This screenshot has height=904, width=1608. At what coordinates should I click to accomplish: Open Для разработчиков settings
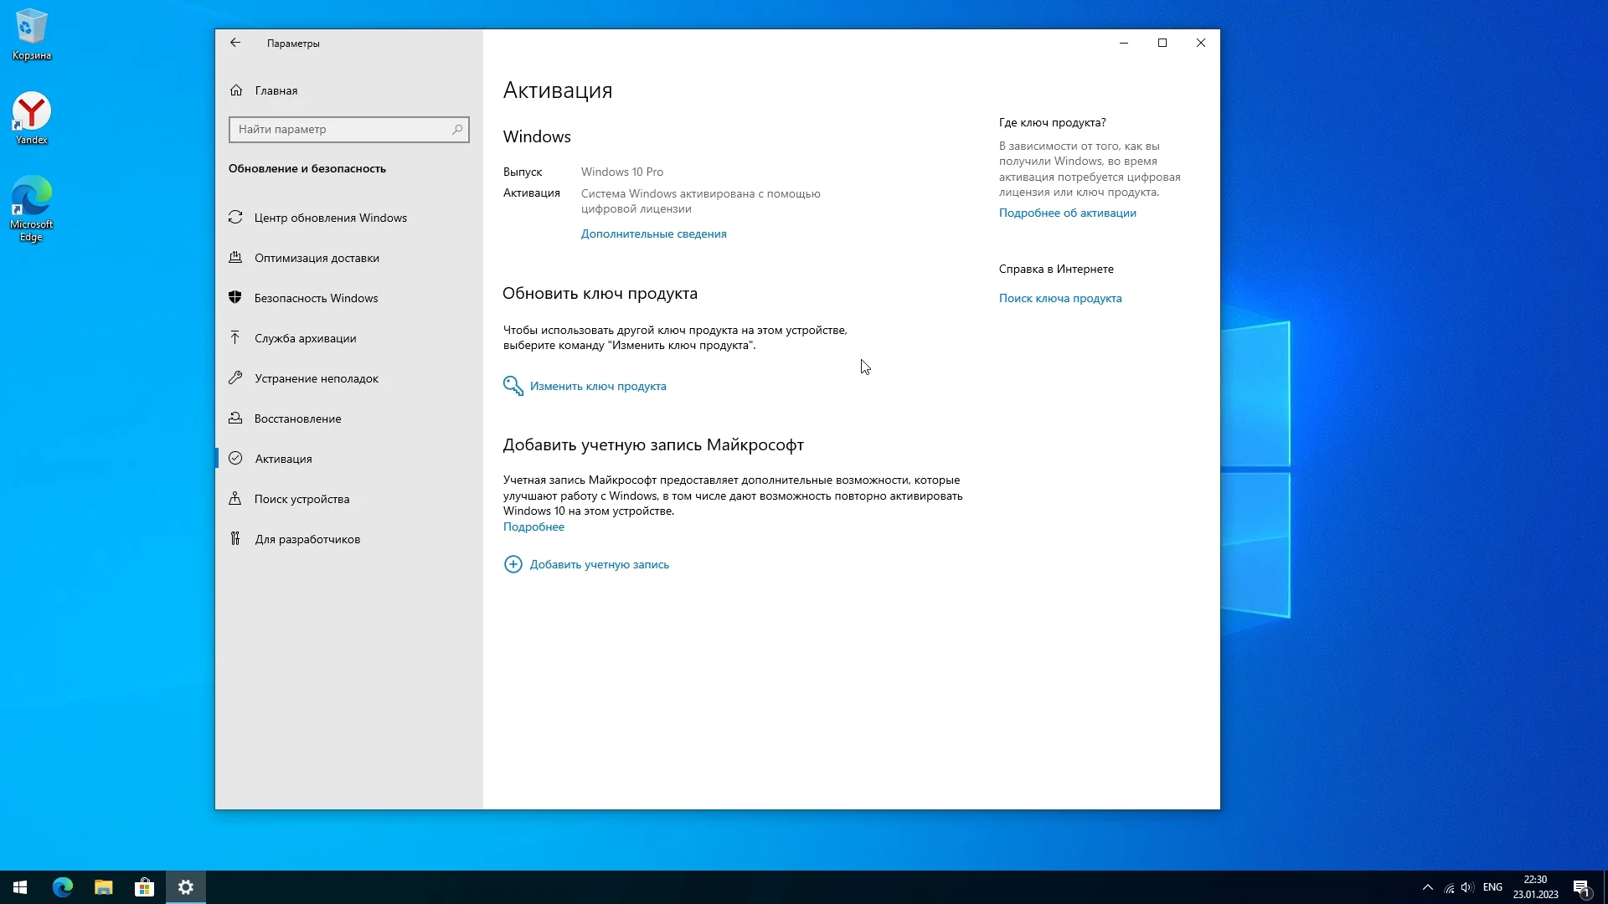coord(307,539)
